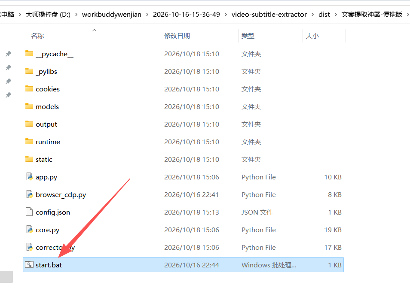Go to video-subtitle-extractor breadcrumb folder
The height and width of the screenshot is (294, 410).
coord(269,15)
